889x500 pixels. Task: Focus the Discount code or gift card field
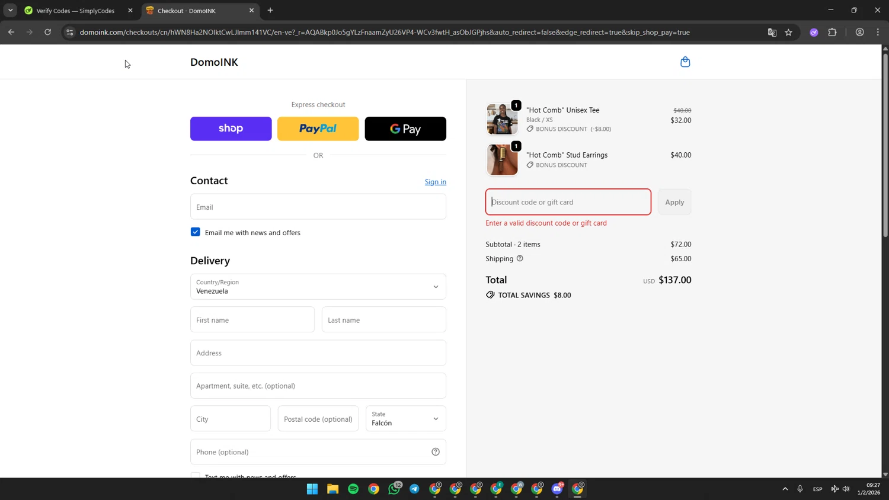click(568, 202)
